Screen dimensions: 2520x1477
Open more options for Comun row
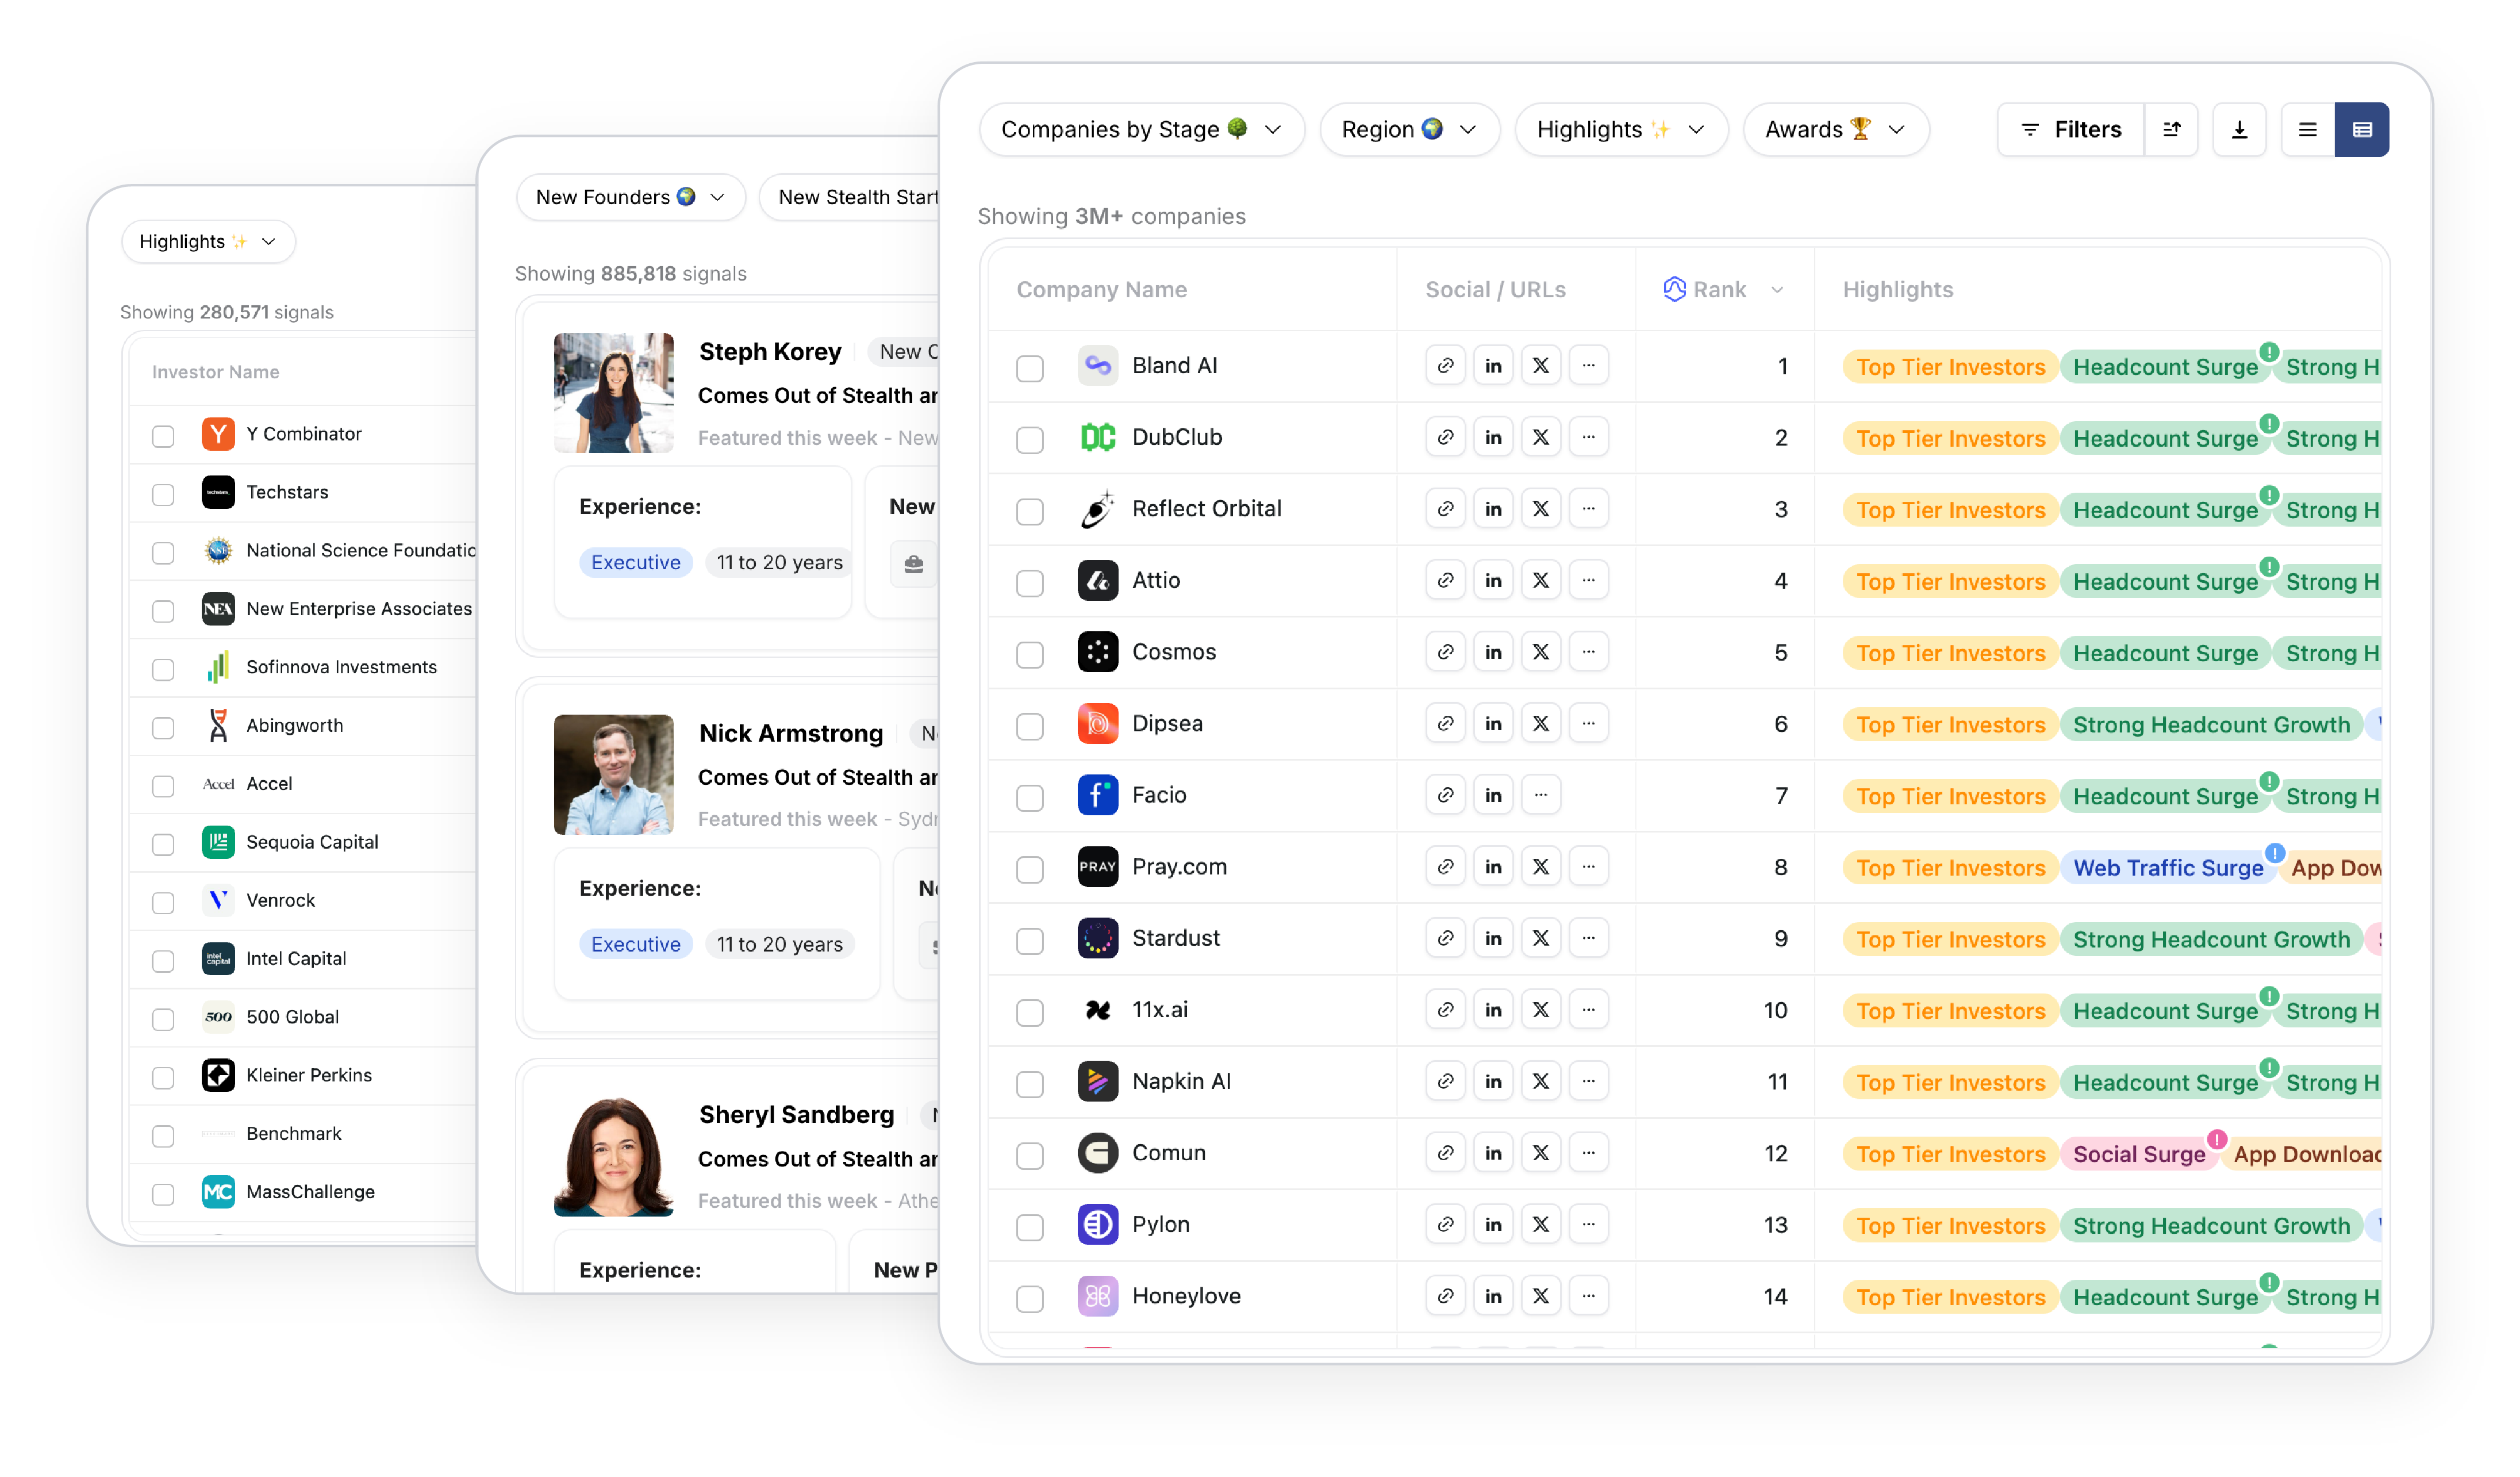pyautogui.click(x=1589, y=1153)
